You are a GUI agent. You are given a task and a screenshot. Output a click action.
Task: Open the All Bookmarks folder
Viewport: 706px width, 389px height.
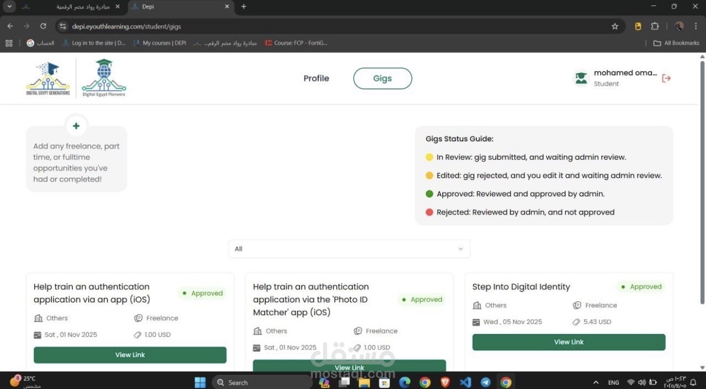(677, 43)
